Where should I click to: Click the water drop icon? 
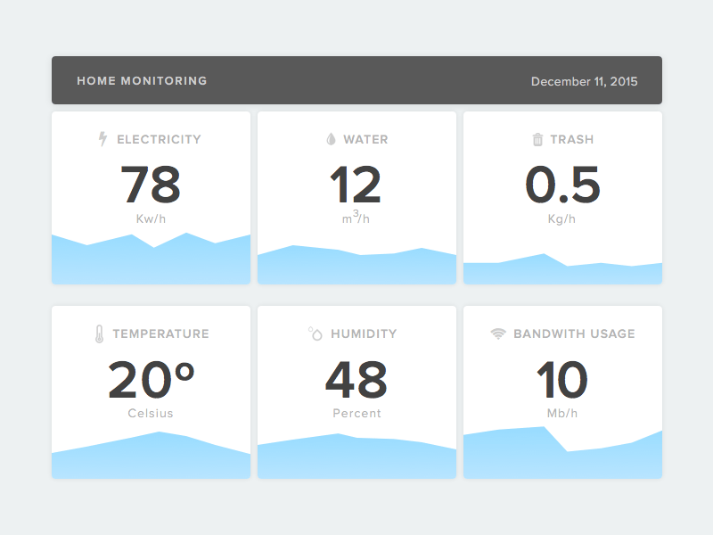331,139
